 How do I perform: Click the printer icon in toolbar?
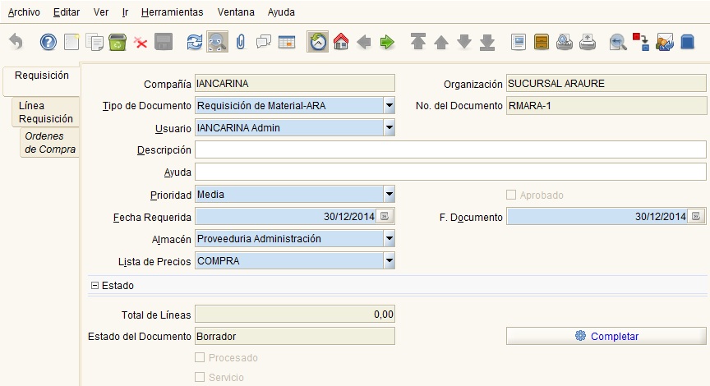point(588,42)
